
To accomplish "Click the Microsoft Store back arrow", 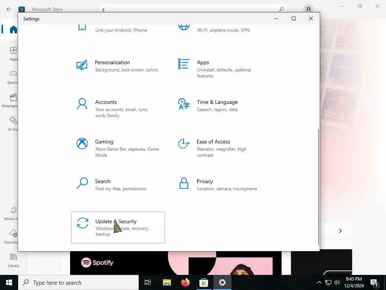I will pyautogui.click(x=9, y=9).
